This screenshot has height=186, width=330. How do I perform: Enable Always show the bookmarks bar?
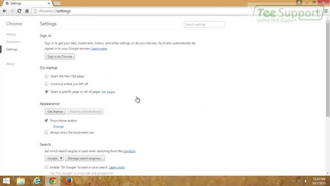pyautogui.click(x=46, y=132)
